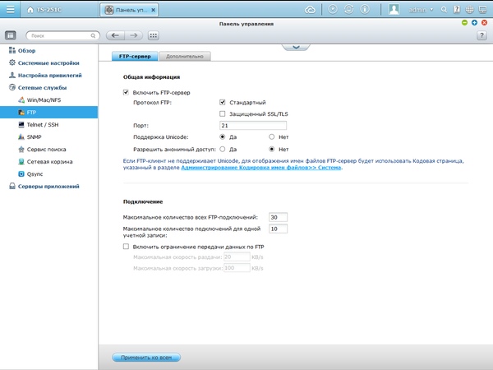Go back with the left arrow button

point(115,35)
